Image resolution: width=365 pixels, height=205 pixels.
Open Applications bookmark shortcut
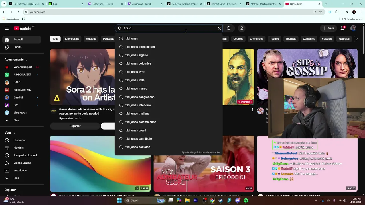[11, 19]
